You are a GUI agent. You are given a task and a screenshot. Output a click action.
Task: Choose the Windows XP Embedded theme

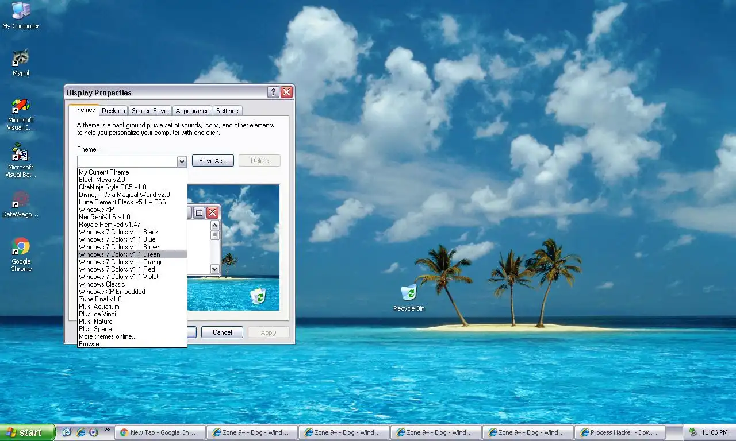pyautogui.click(x=132, y=292)
